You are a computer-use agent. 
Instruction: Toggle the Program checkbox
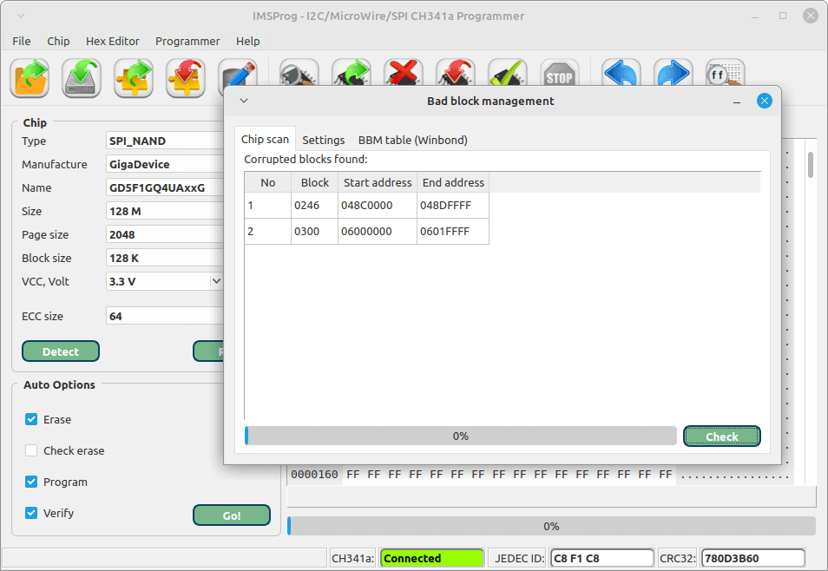coord(31,482)
